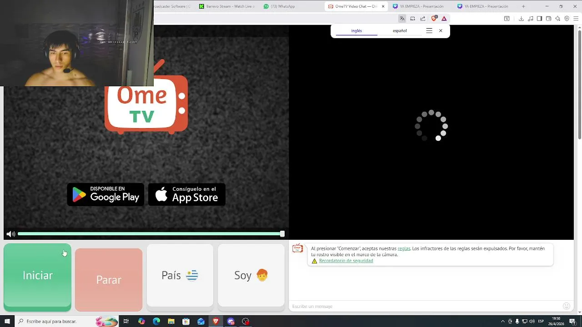582x327 pixels.
Task: Click the green Iniciar button
Action: [37, 277]
